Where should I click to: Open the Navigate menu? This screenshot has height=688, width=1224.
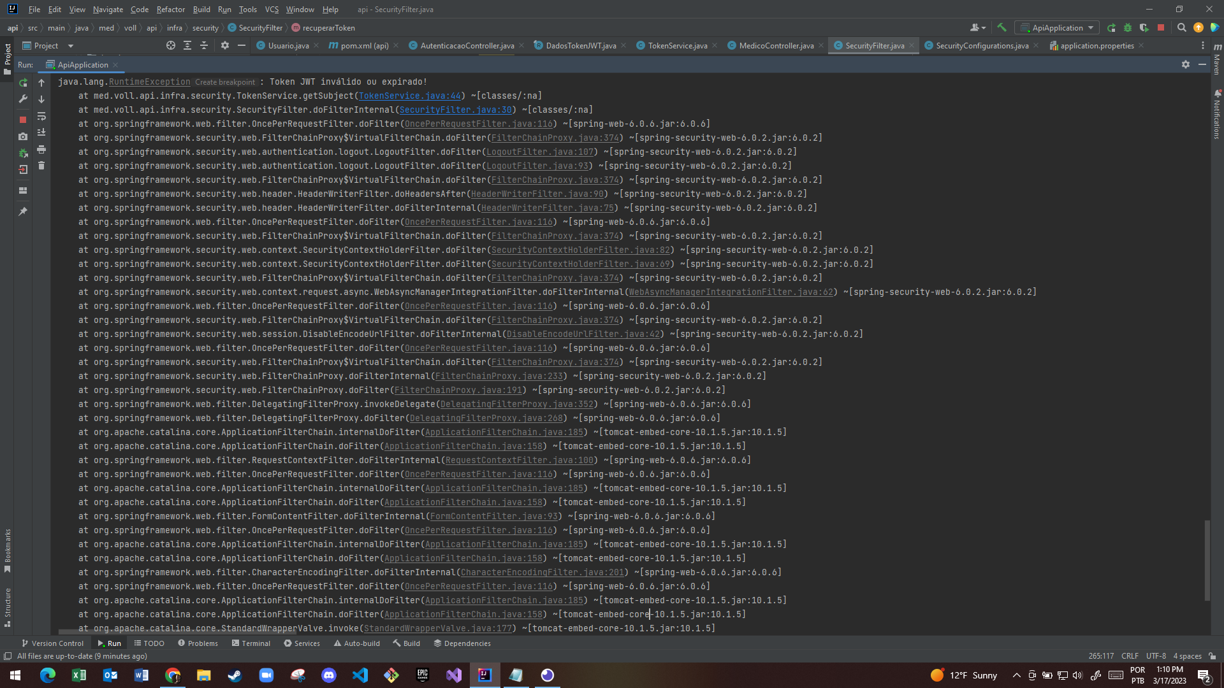[x=108, y=10]
